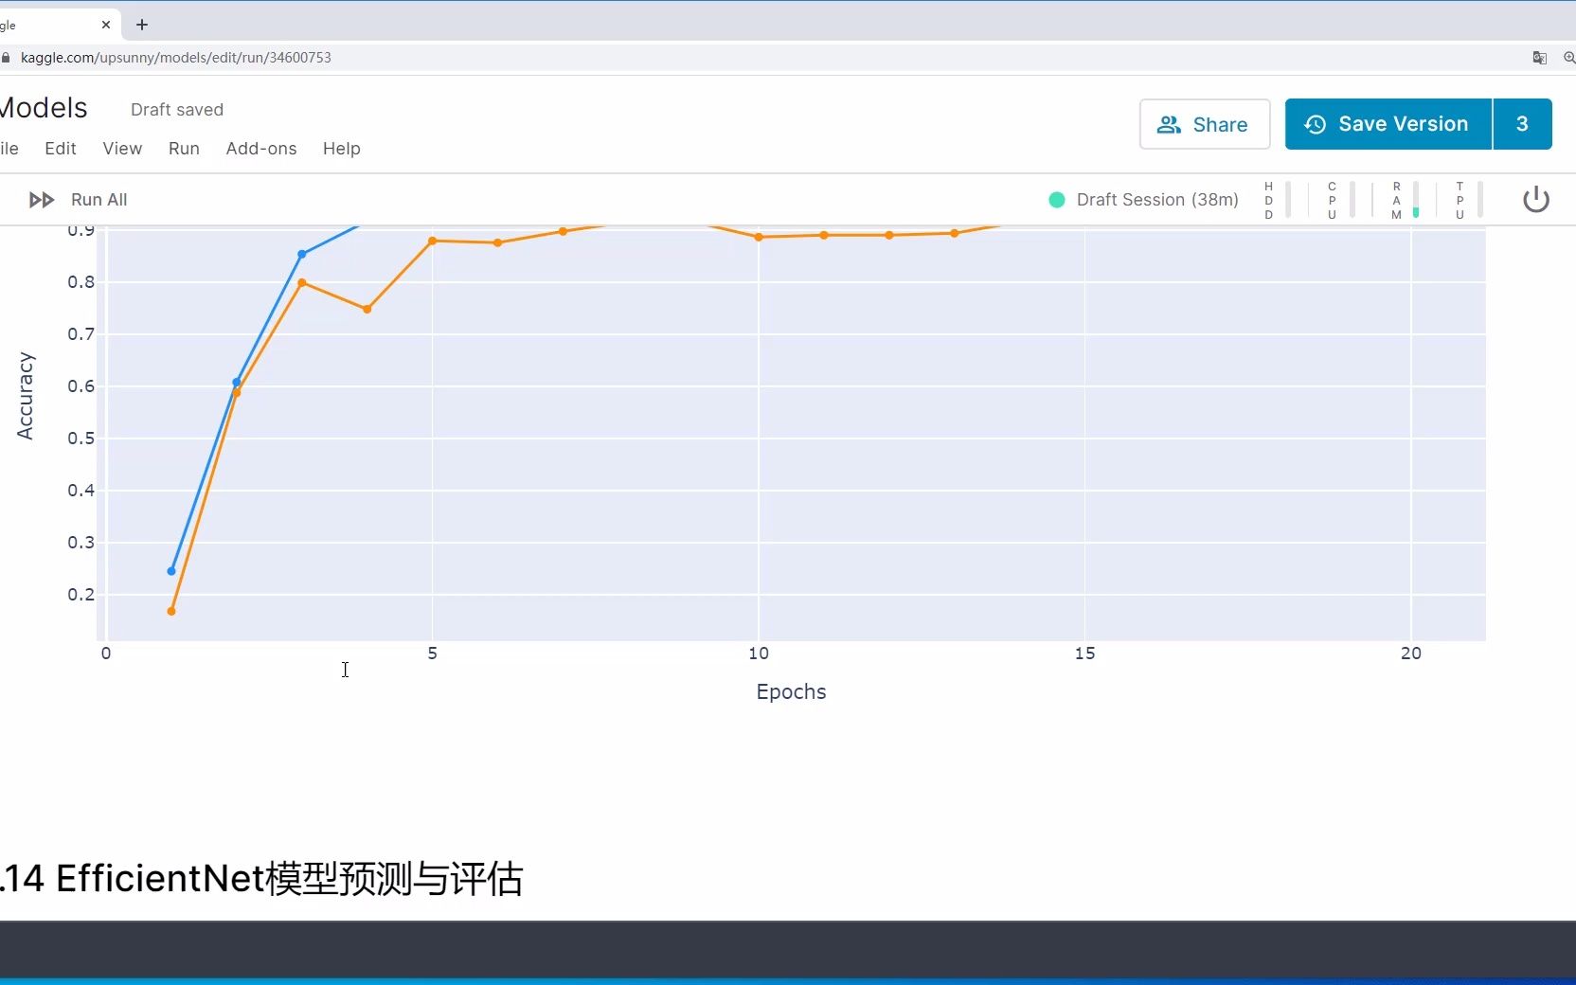Click the Run All fast-forward icon

point(40,200)
